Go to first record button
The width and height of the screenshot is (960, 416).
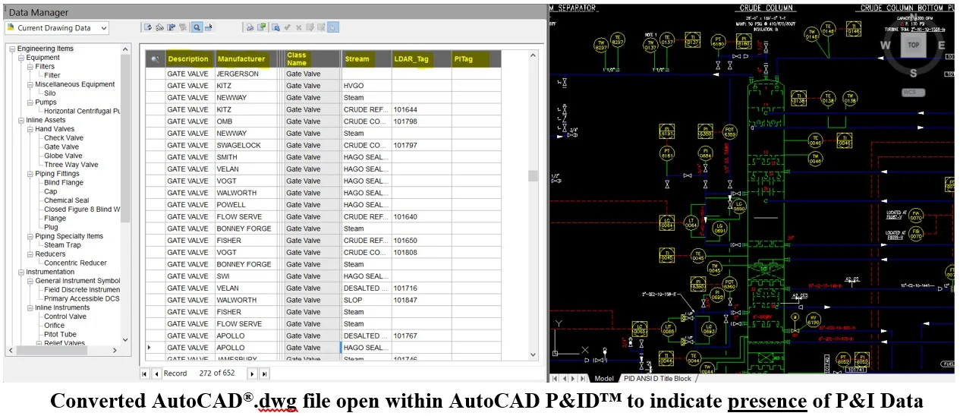(x=145, y=373)
